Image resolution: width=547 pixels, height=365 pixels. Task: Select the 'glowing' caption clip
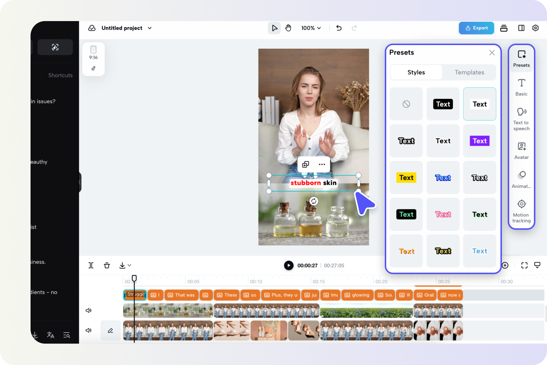coord(357,295)
